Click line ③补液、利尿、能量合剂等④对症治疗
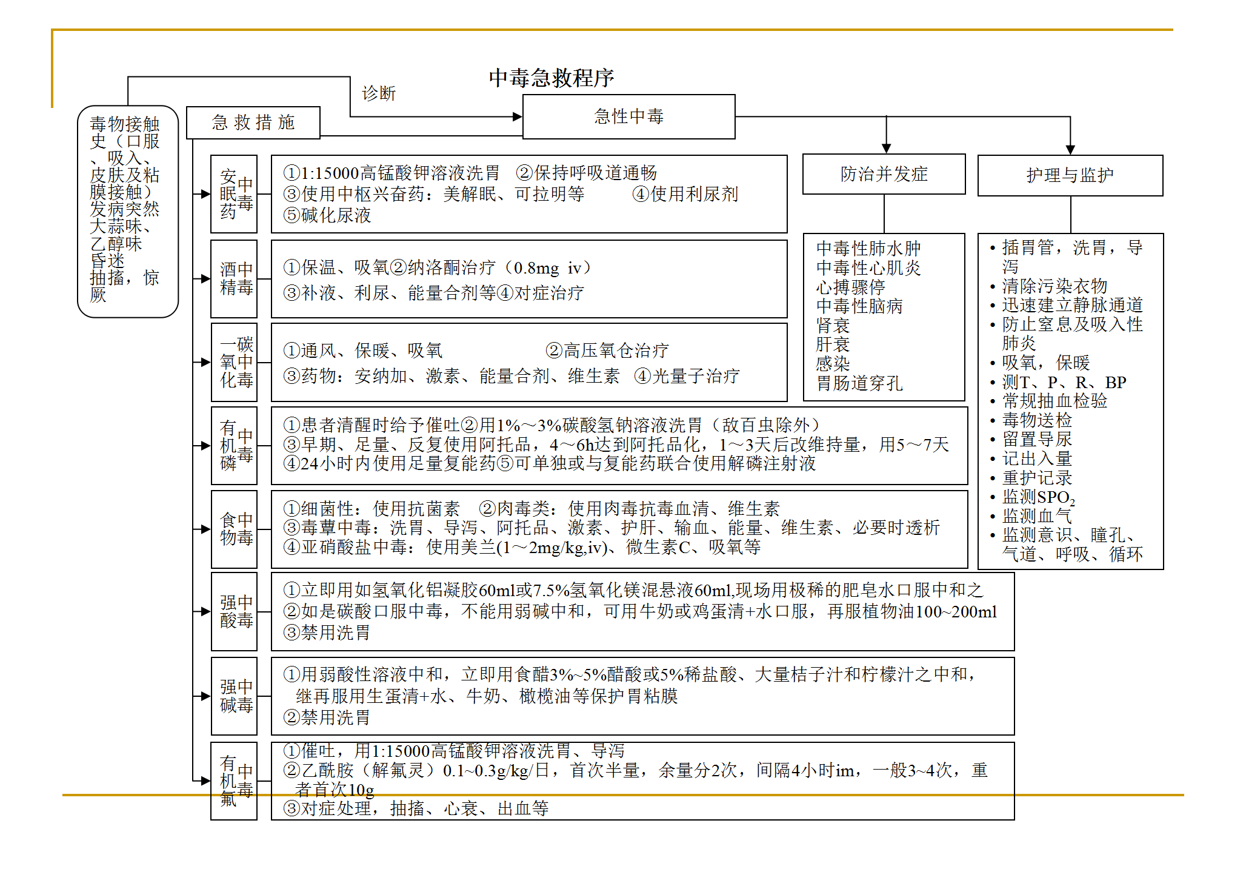 [x=433, y=293]
